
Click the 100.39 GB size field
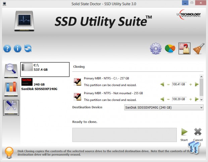pos(179,99)
